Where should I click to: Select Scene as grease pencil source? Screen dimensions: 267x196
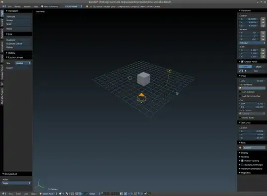pos(245,67)
